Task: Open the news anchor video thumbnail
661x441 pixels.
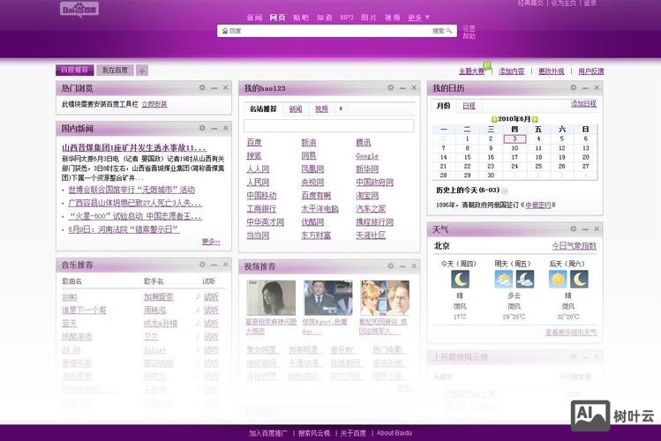Action: [x=328, y=298]
